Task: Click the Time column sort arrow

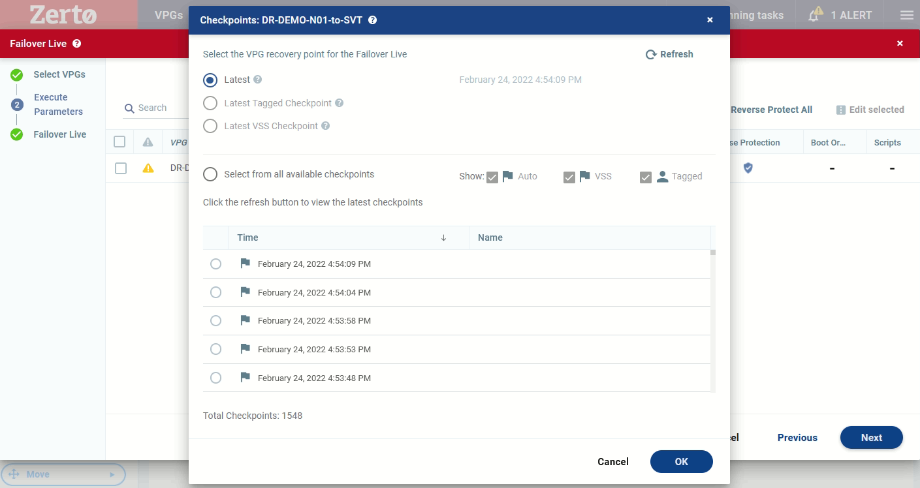Action: click(x=443, y=238)
